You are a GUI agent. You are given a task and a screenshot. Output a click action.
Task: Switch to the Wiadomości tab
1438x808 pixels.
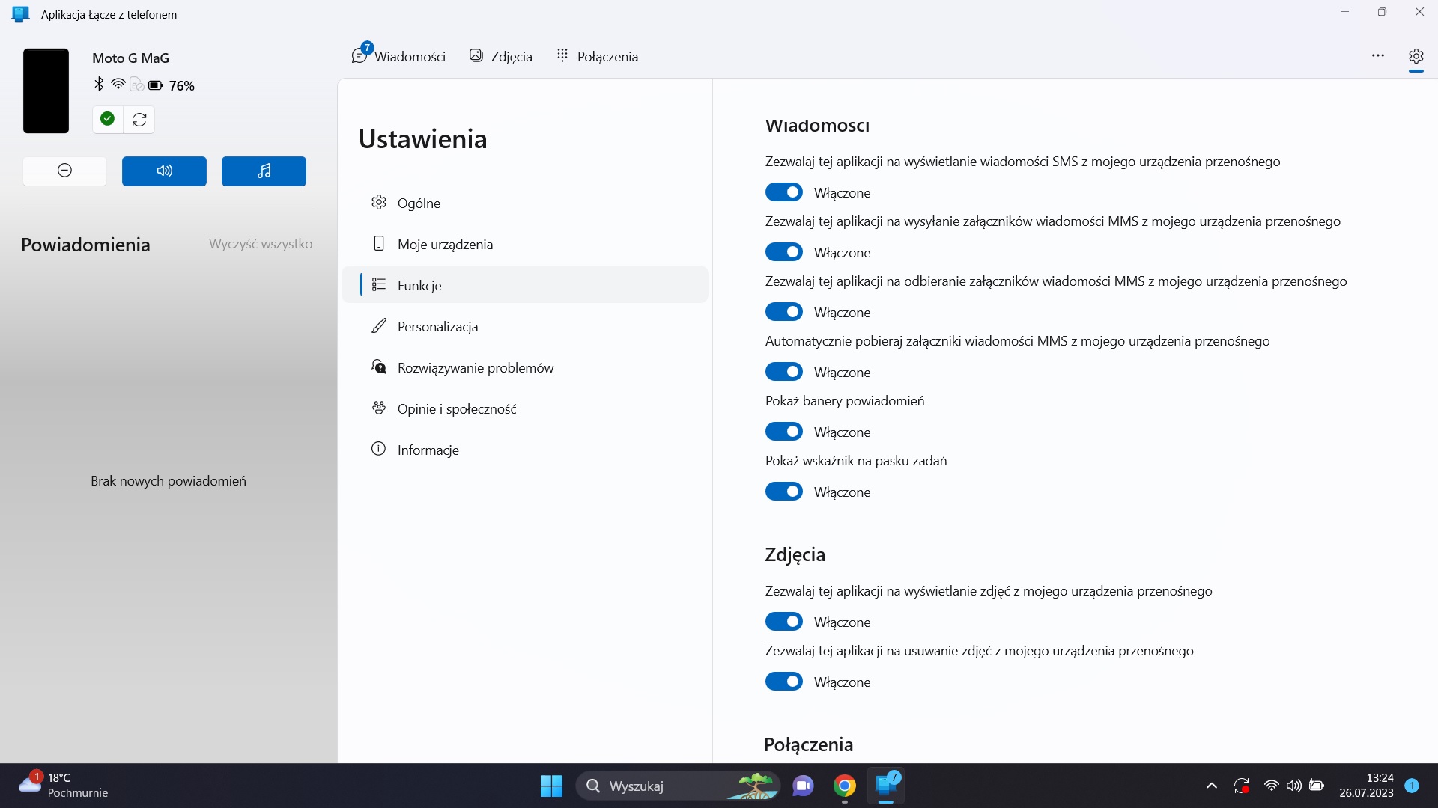(398, 56)
